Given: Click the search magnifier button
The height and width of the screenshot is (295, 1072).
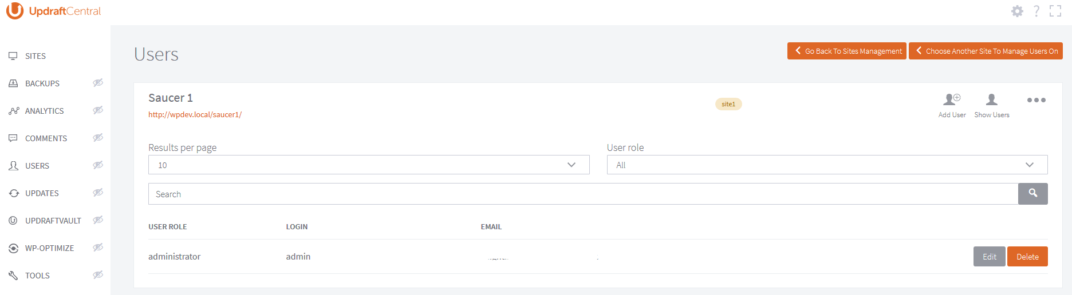Looking at the screenshot, I should (1032, 194).
